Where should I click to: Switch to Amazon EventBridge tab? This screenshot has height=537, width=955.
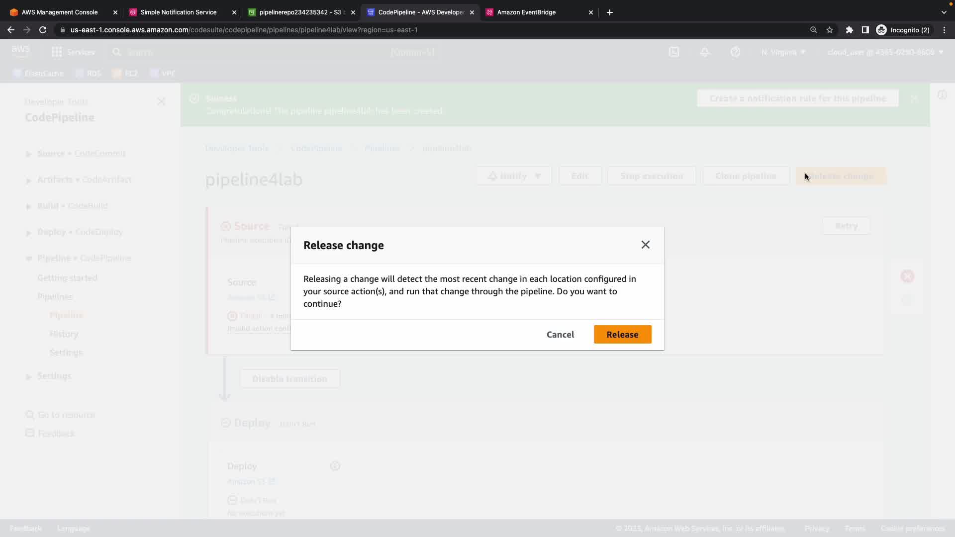coord(526,12)
